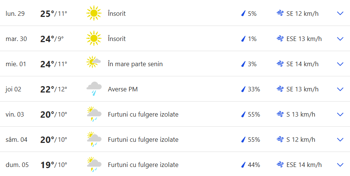Expand the dum. 05 forecast chevron
Image resolution: width=350 pixels, height=176 pixels.
click(x=340, y=165)
